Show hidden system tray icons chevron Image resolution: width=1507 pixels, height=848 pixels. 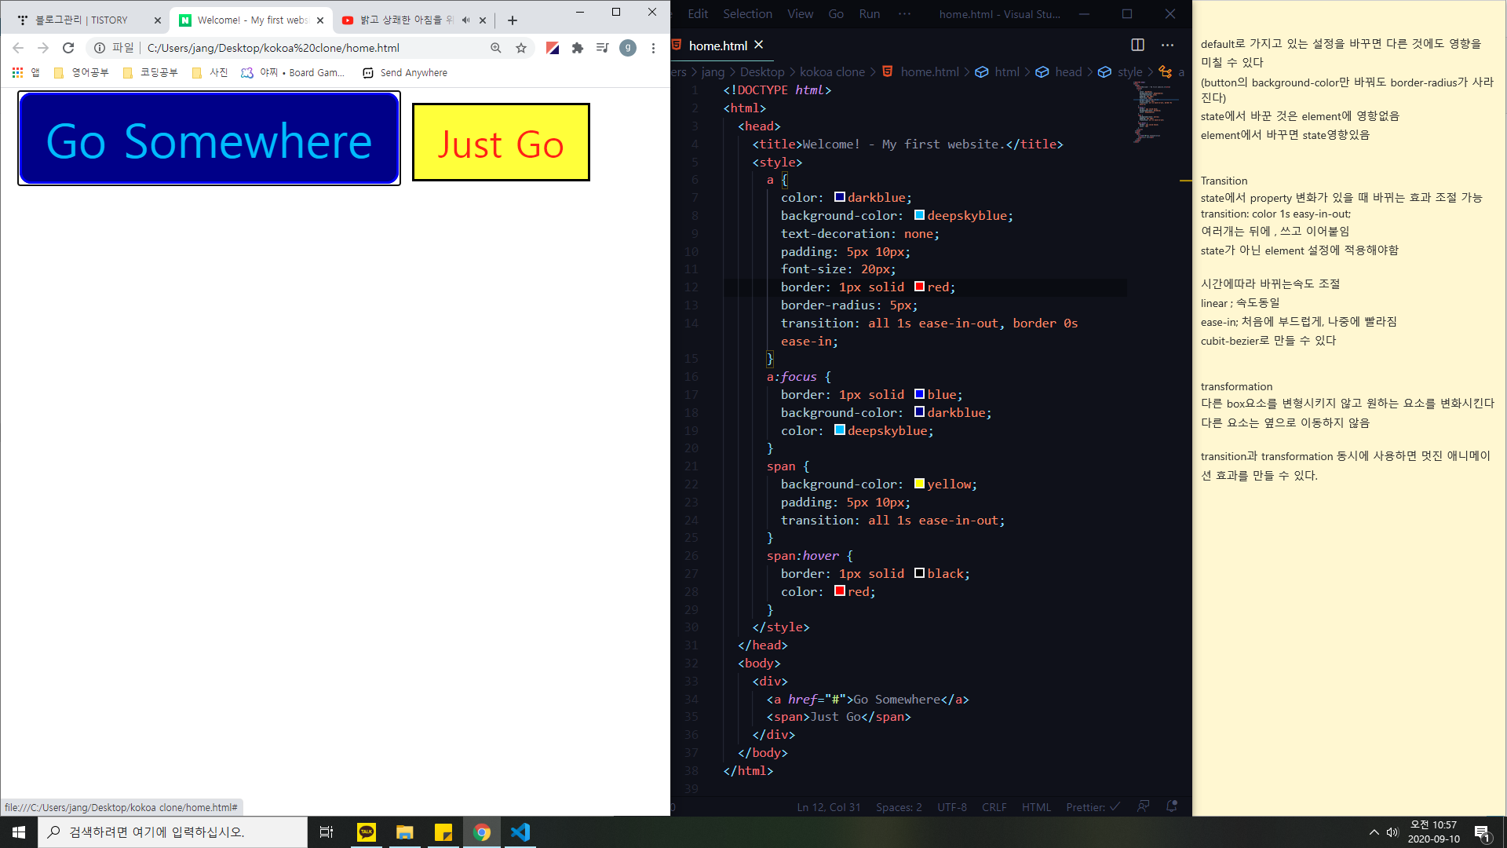pos(1374,832)
